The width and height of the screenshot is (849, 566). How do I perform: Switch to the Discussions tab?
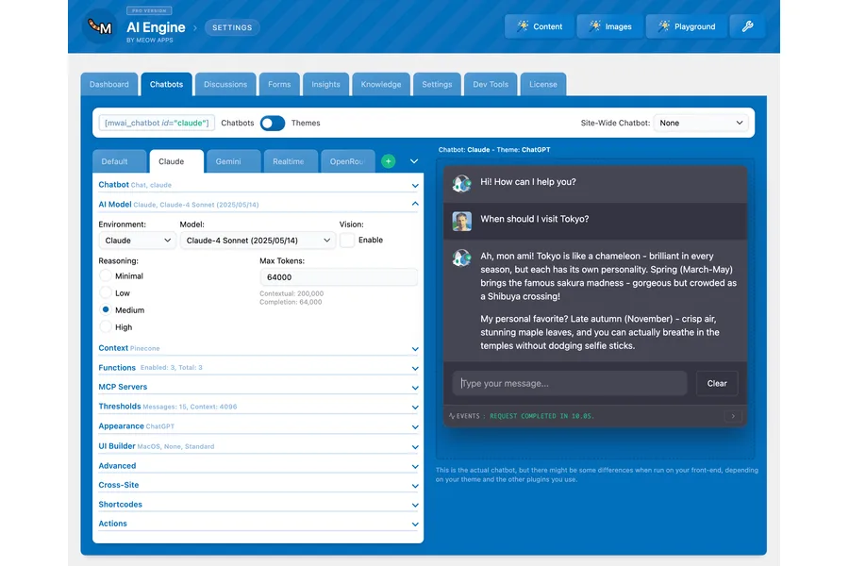[225, 85]
